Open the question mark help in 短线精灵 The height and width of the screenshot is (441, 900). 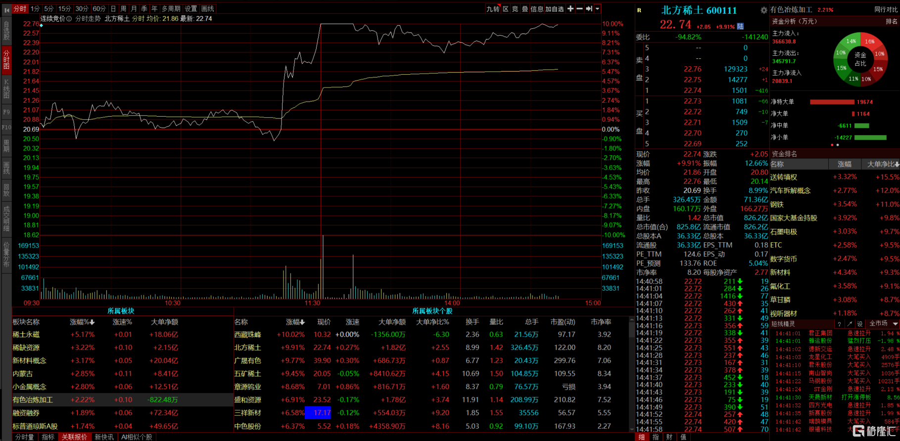click(x=839, y=324)
